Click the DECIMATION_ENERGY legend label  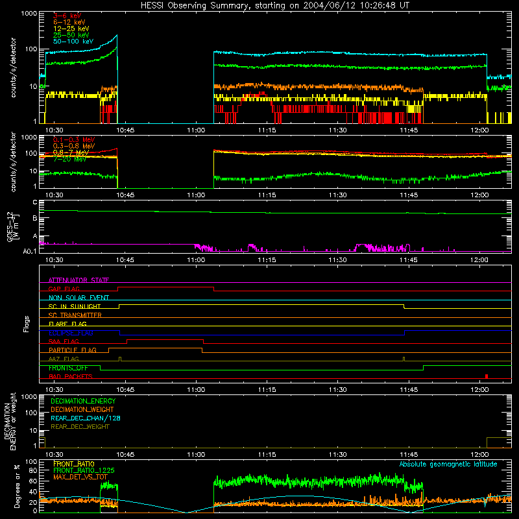83,401
